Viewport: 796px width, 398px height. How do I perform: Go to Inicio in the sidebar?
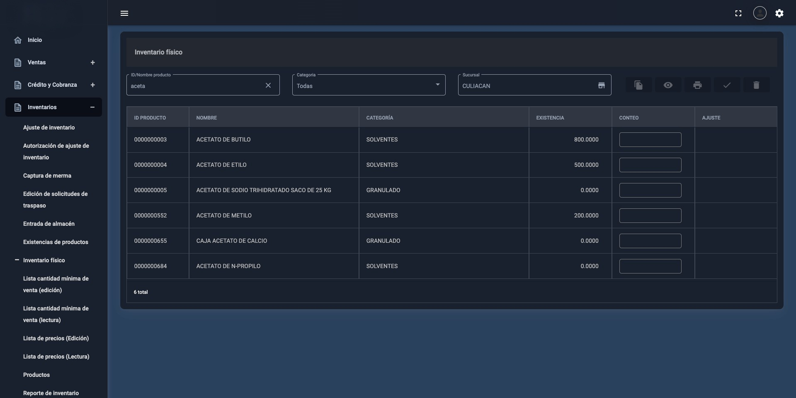(35, 40)
